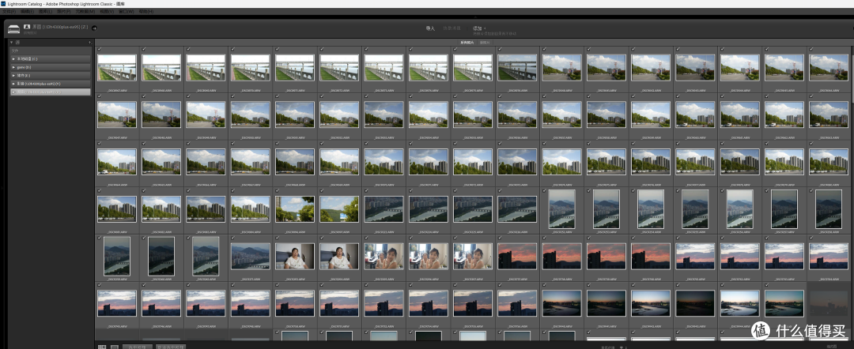Select the bright overexposed river thumbnail

pyautogui.click(x=739, y=303)
